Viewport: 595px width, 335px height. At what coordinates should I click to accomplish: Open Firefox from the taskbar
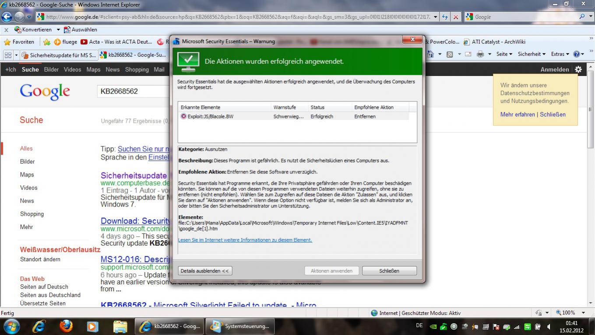coord(66,326)
